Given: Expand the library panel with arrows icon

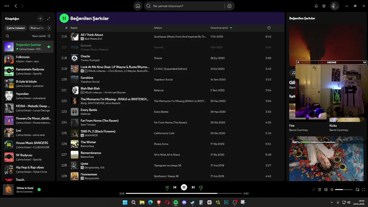Looking at the screenshot, I should coord(49,19).
